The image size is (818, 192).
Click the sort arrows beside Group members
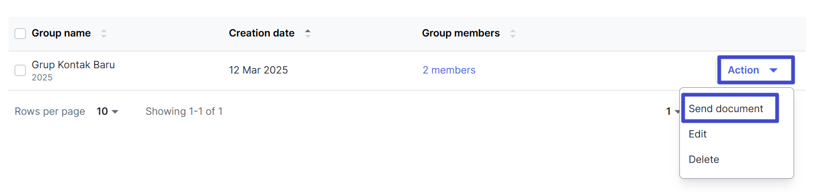tap(513, 33)
